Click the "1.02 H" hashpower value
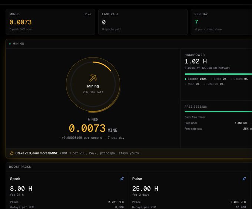Viewport: 252px width, 209px height. pos(196,61)
